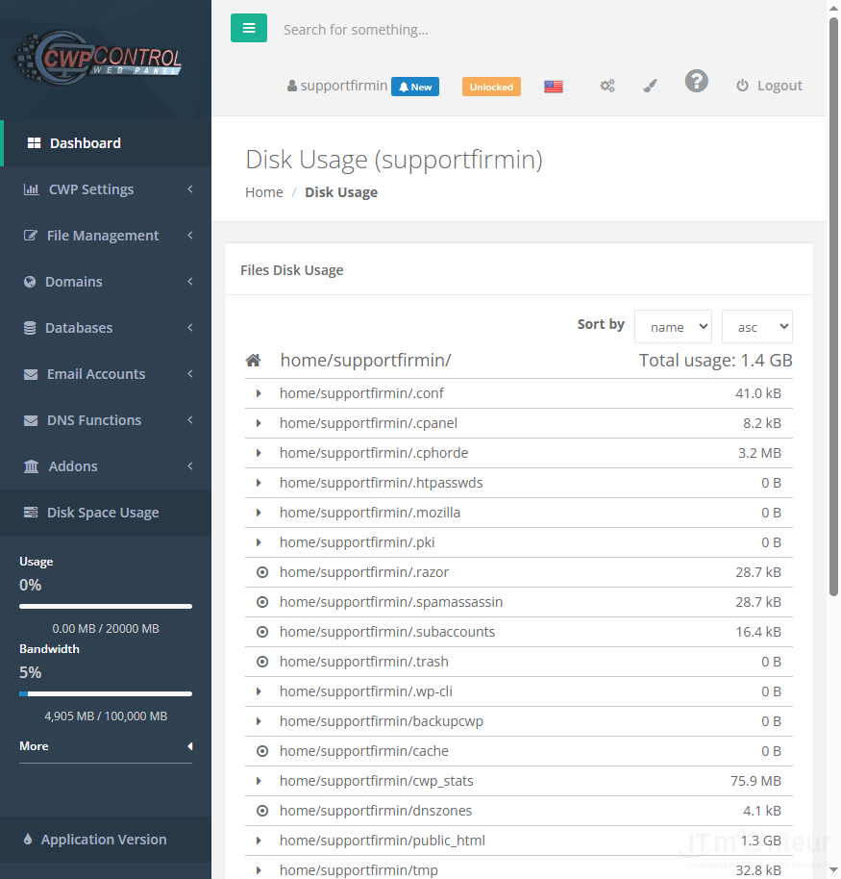Click the paintbrush theme icon
841x879 pixels.
click(x=650, y=86)
